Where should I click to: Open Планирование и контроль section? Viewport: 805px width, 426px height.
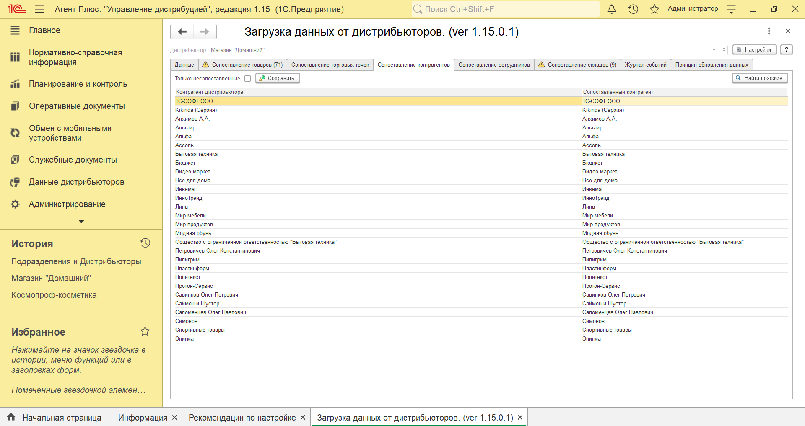point(78,84)
